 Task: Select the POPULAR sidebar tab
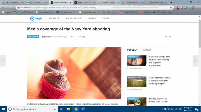click(132, 50)
